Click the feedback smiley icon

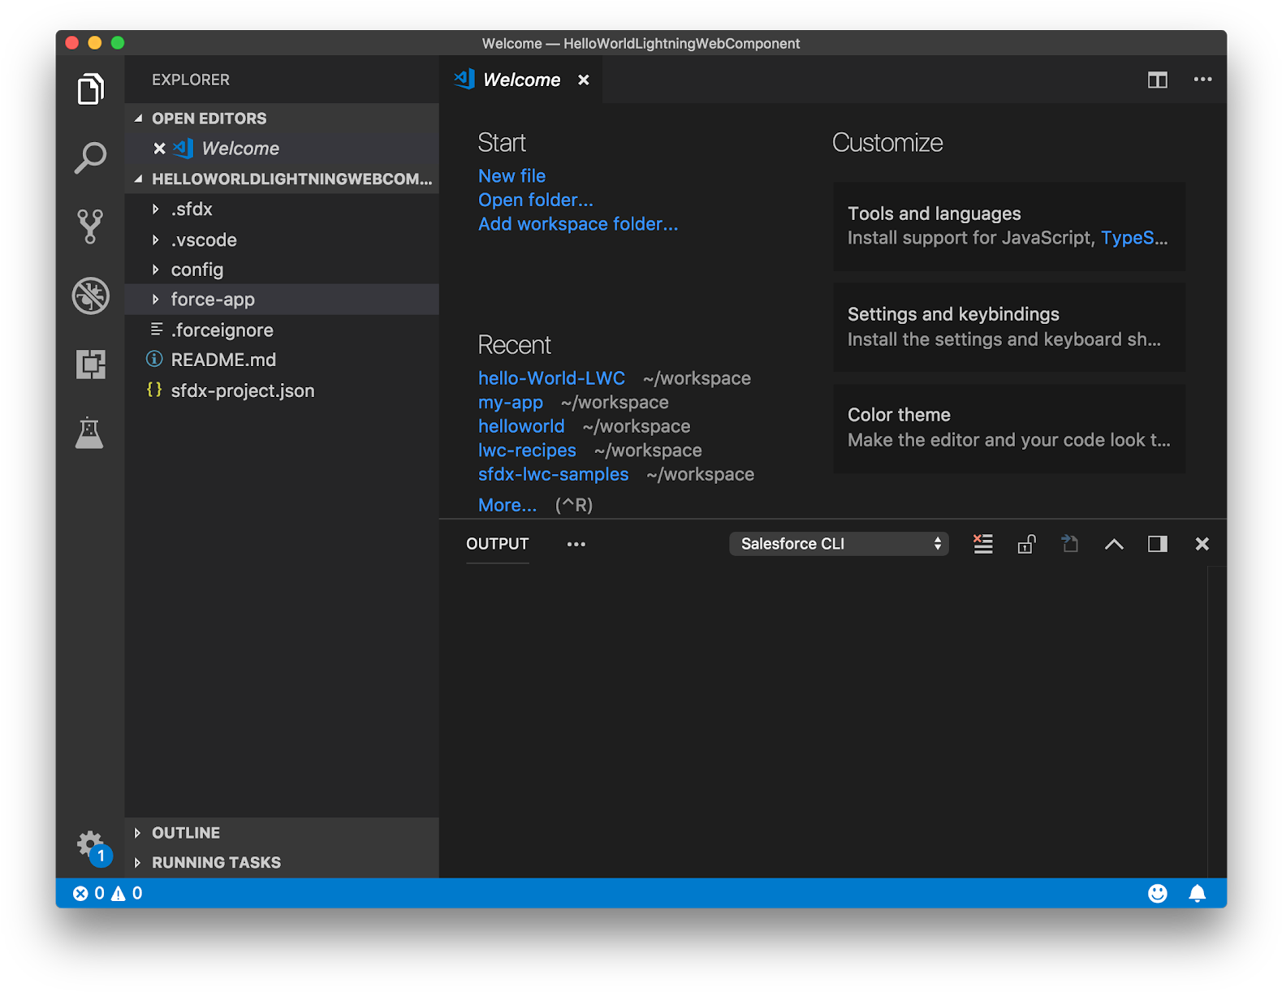[x=1157, y=893]
